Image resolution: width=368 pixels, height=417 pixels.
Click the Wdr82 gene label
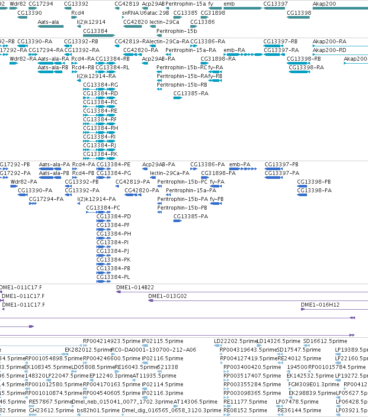(x=18, y=4)
